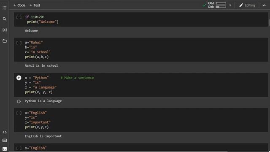Image resolution: width=270 pixels, height=152 pixels.
Task: Click the print(a,b,c) line
Action: click(x=37, y=57)
